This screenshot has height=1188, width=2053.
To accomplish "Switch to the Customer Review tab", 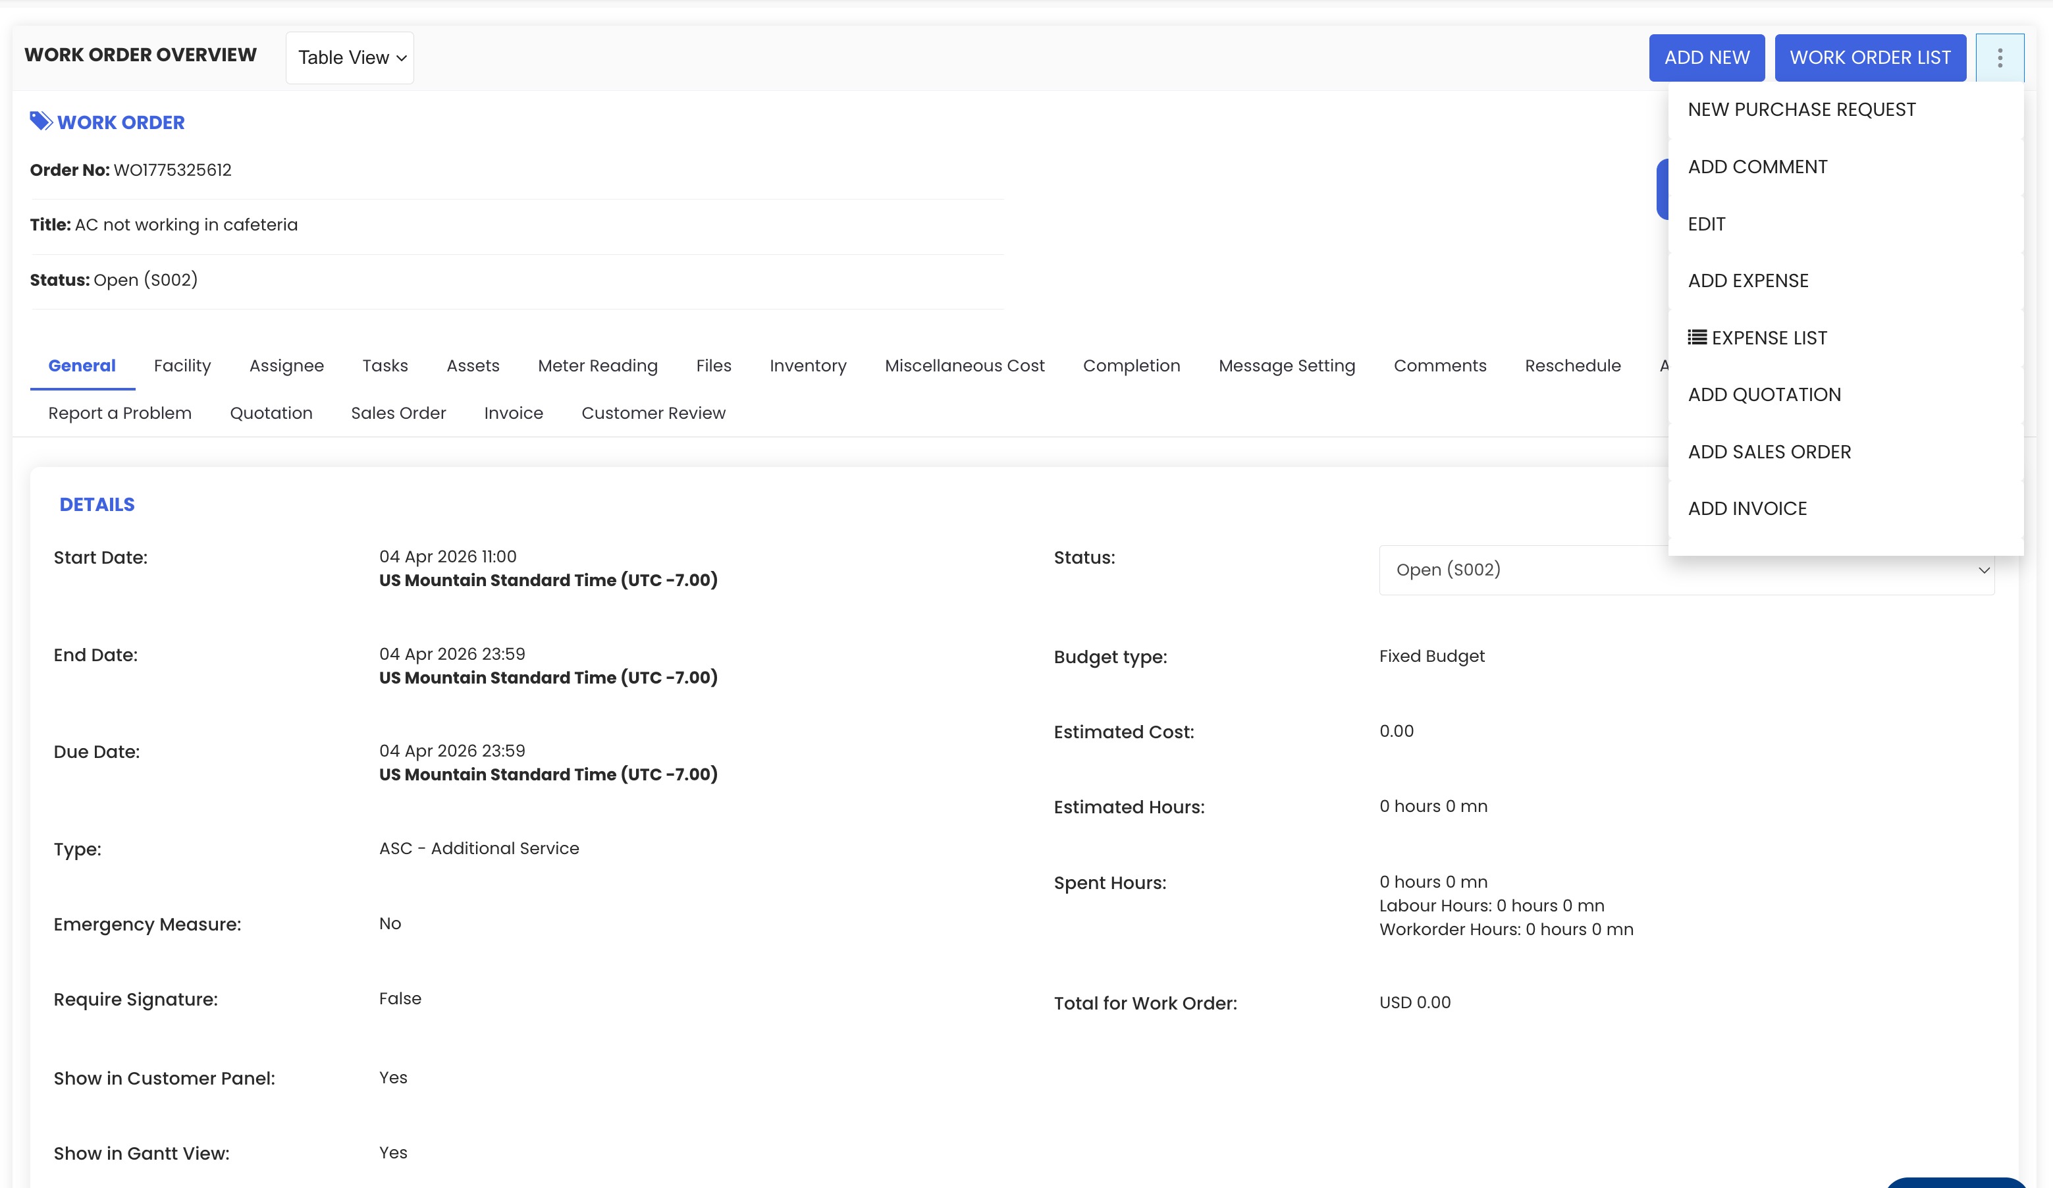I will (x=653, y=413).
